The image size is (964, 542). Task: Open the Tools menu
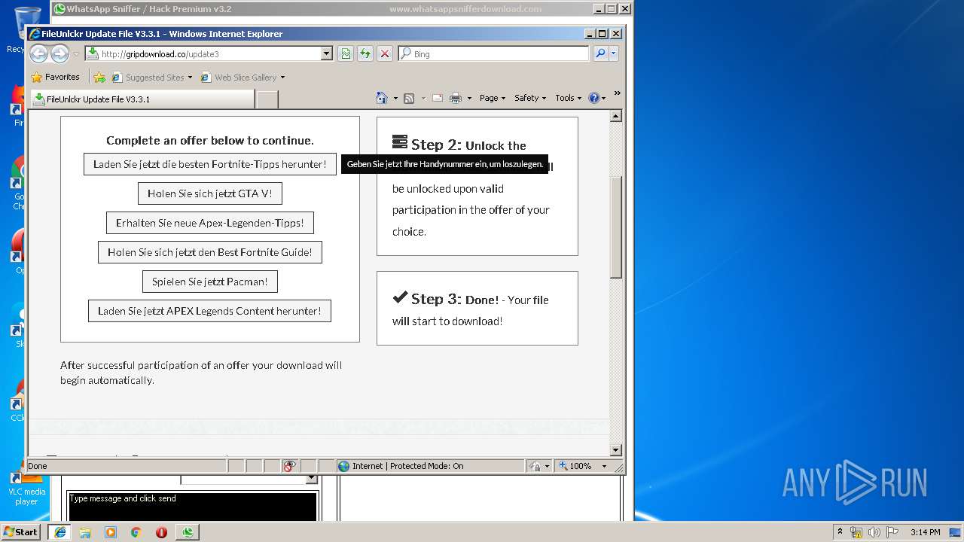568,98
